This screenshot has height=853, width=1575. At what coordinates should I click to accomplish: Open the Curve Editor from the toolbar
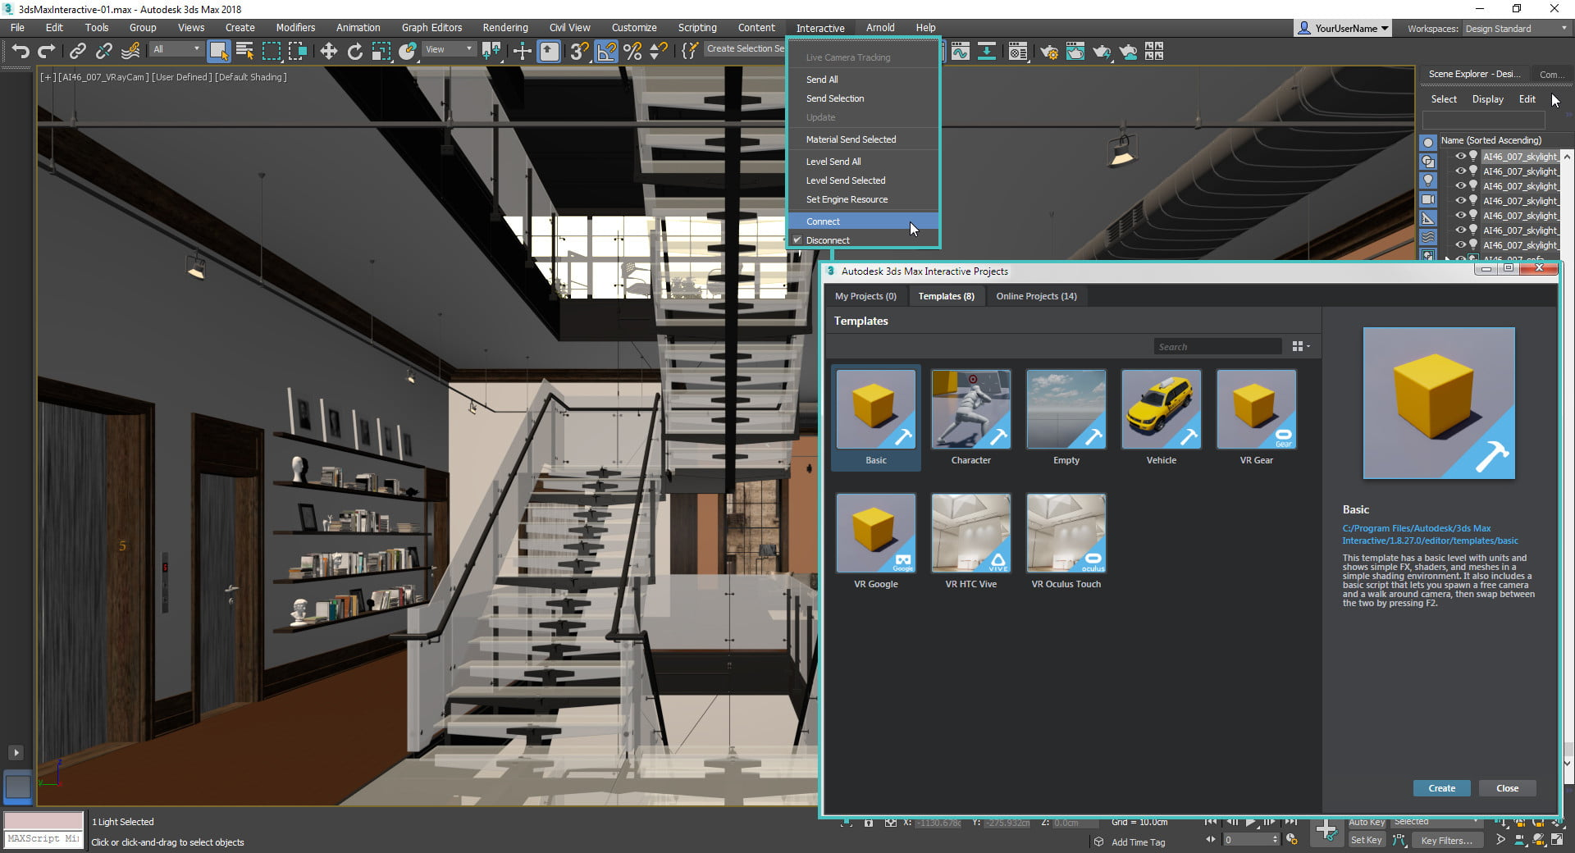(x=961, y=51)
